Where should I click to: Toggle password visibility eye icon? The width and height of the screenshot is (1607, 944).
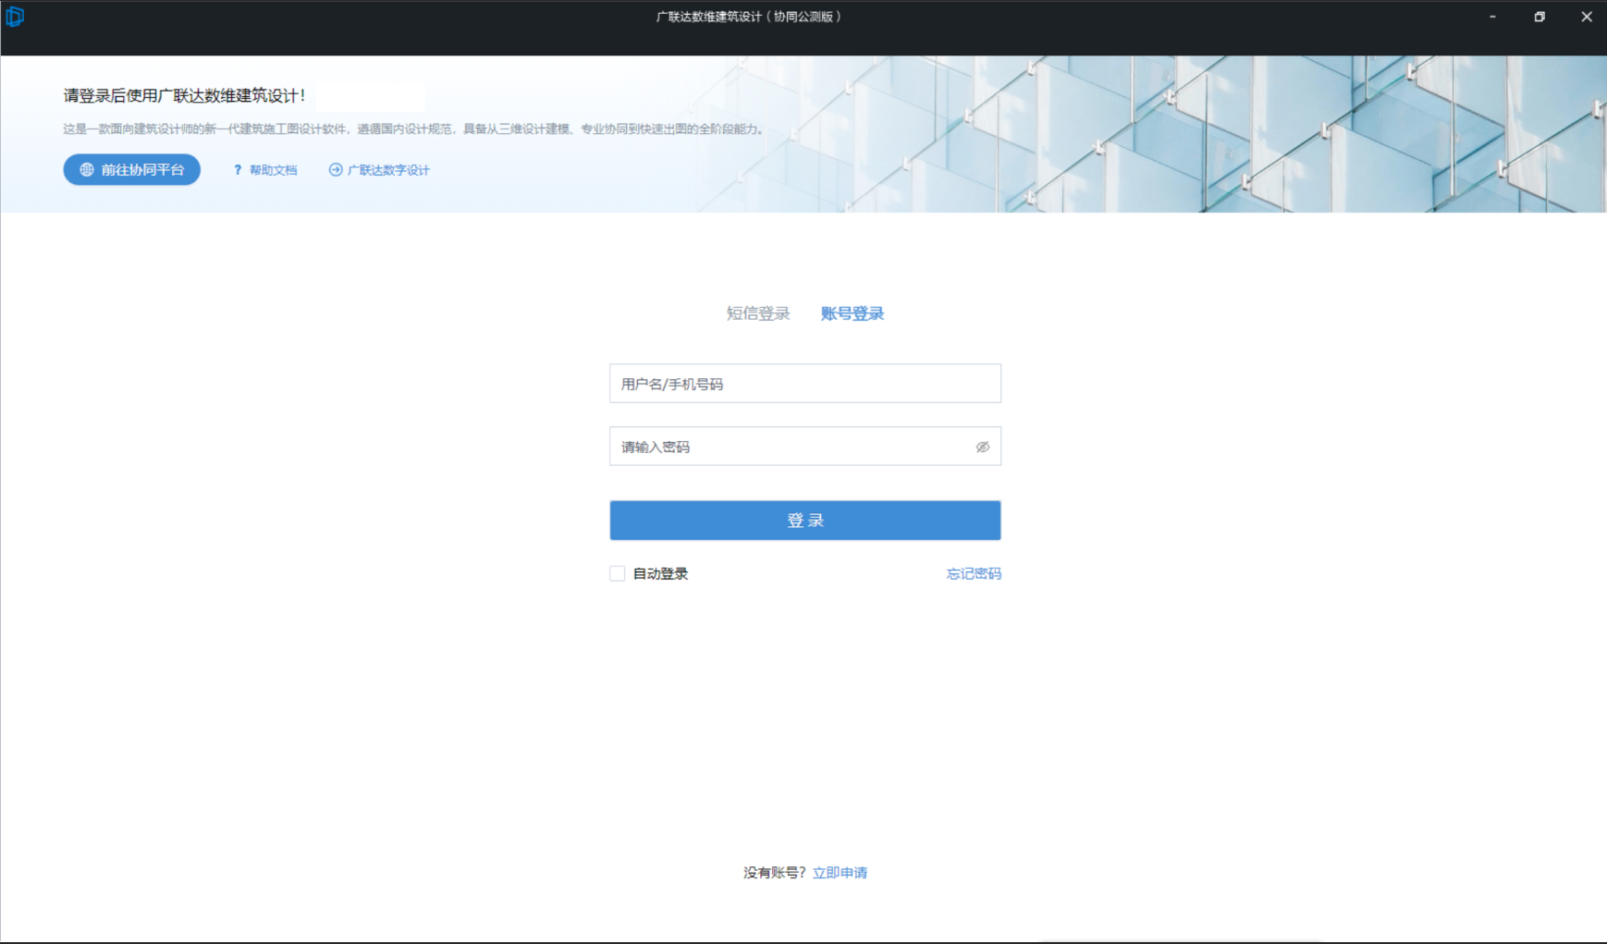click(982, 447)
